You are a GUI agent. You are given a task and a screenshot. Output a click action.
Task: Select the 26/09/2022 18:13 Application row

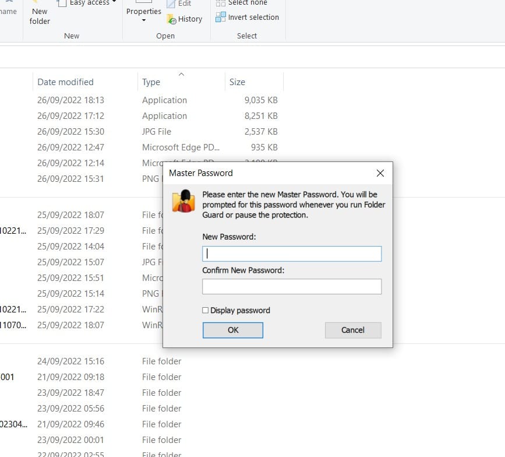pos(142,100)
